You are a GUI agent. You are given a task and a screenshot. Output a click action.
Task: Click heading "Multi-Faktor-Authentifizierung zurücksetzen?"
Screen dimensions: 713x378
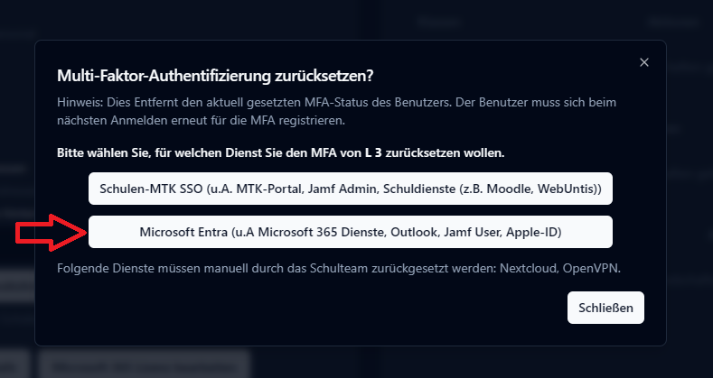click(215, 76)
